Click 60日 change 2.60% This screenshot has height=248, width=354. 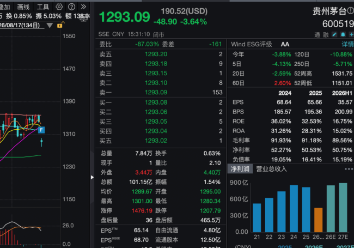(x=283, y=83)
